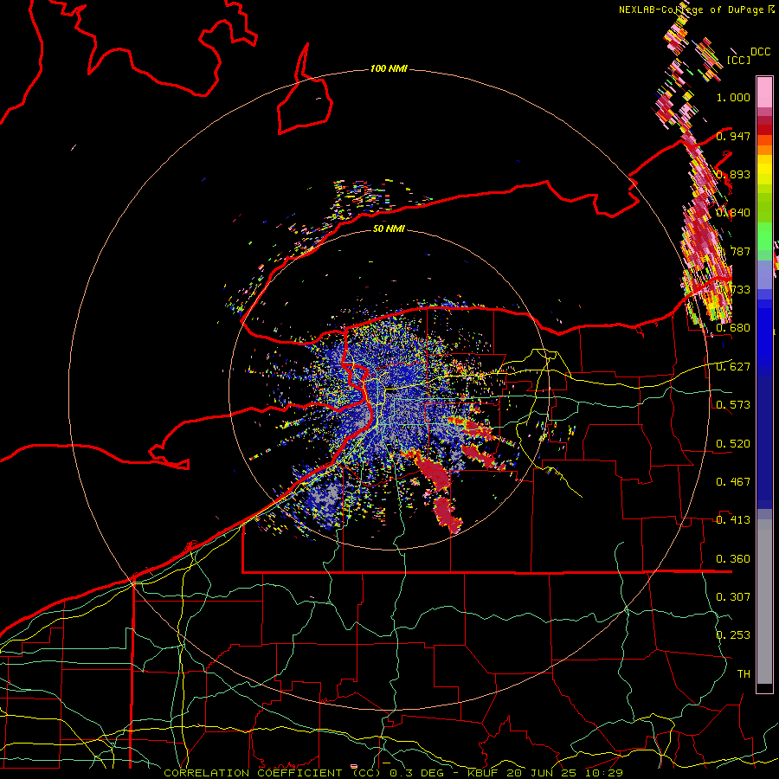The width and height of the screenshot is (779, 779).
Task: Click the 10:29 timestamp in footer
Action: 607,773
